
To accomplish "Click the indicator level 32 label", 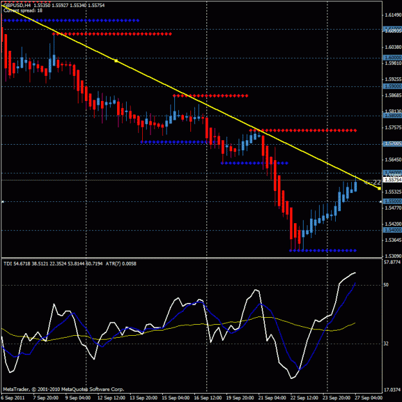I will click(386, 343).
